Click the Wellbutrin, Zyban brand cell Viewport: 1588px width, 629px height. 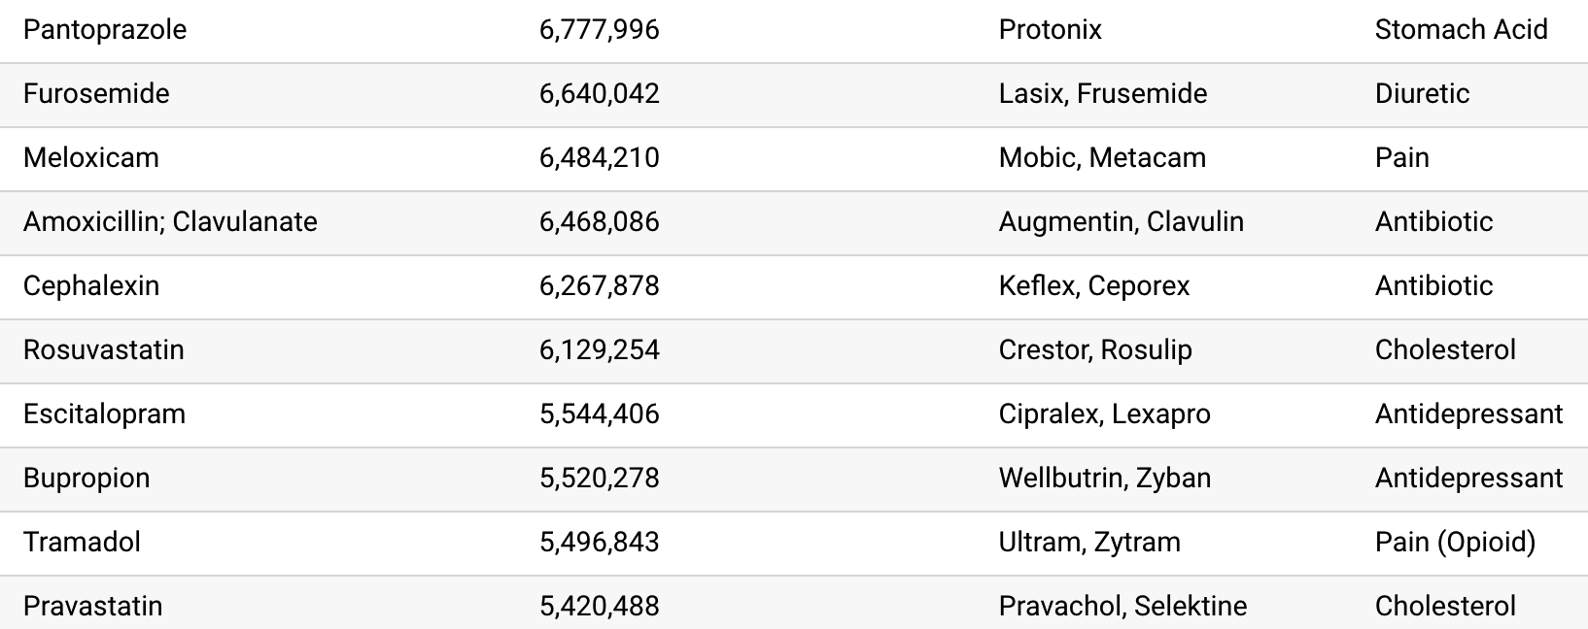(1105, 479)
